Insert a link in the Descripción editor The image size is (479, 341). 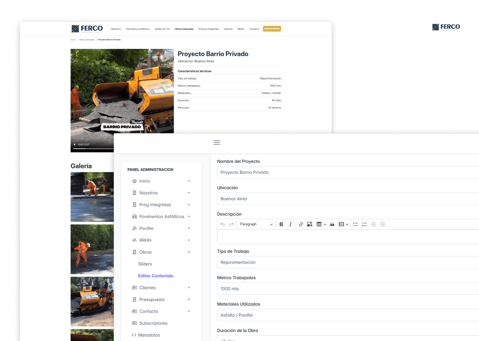coord(301,224)
